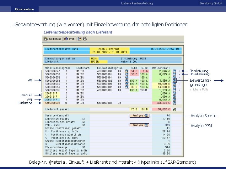This screenshot has height=169, width=226.
Task: Click the total S-Kz value 75 B
Action: pyautogui.click(x=134, y=109)
